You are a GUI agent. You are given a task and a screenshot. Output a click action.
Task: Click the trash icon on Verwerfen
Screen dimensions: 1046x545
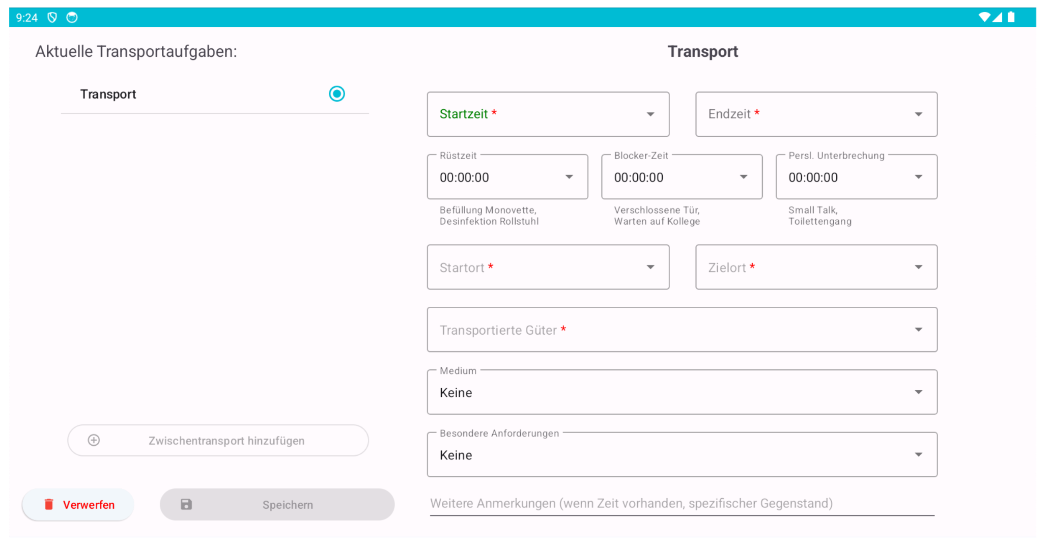(x=49, y=505)
